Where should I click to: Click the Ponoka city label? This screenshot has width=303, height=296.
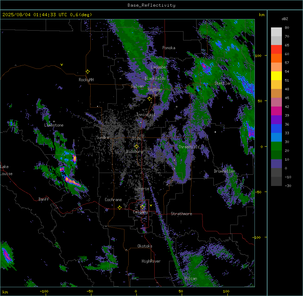169,48
